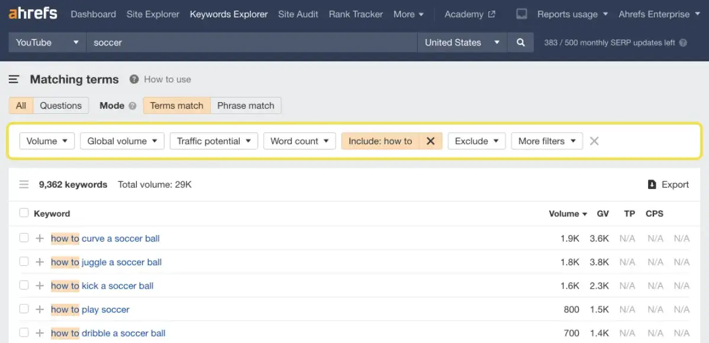
Task: Tick the checkbox beside how to curve a soccer ball
Action: pos(24,238)
